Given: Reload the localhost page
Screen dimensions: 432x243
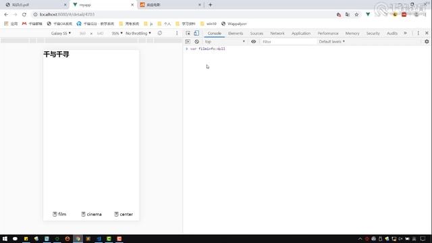Looking at the screenshot, I should pos(24,14).
